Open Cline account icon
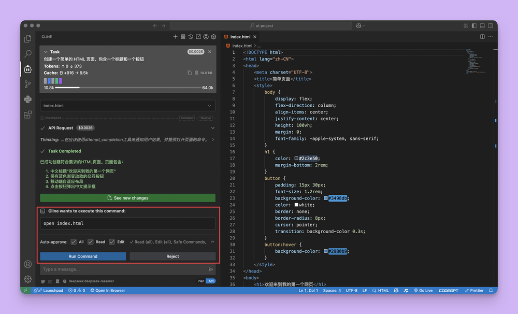This screenshot has height=314, width=518. [206, 37]
